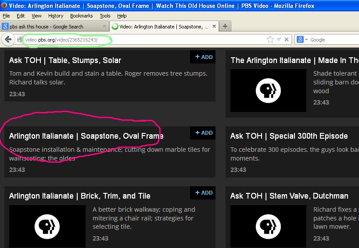359x248 pixels.
Task: Close the Arlington Italianate video tab
Action: pos(214,26)
